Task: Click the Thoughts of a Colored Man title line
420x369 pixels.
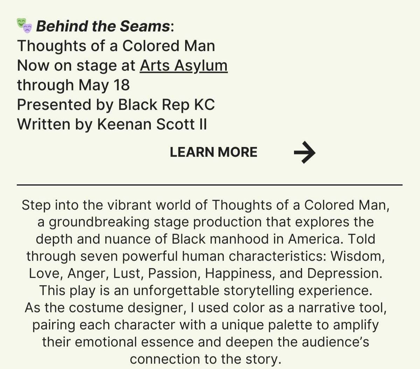Action: (x=116, y=46)
